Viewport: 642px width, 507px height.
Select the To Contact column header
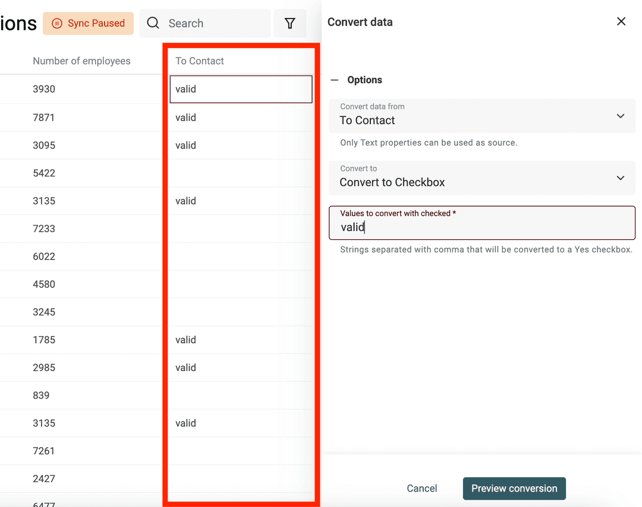coord(199,61)
